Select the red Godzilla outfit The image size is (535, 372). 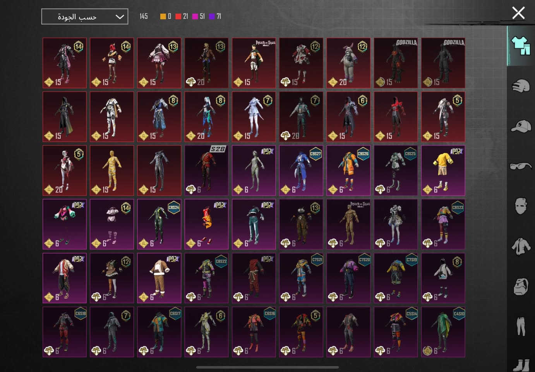pos(396,63)
